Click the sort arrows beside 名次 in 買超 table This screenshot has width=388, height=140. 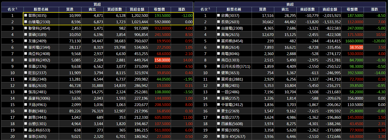click(16, 9)
